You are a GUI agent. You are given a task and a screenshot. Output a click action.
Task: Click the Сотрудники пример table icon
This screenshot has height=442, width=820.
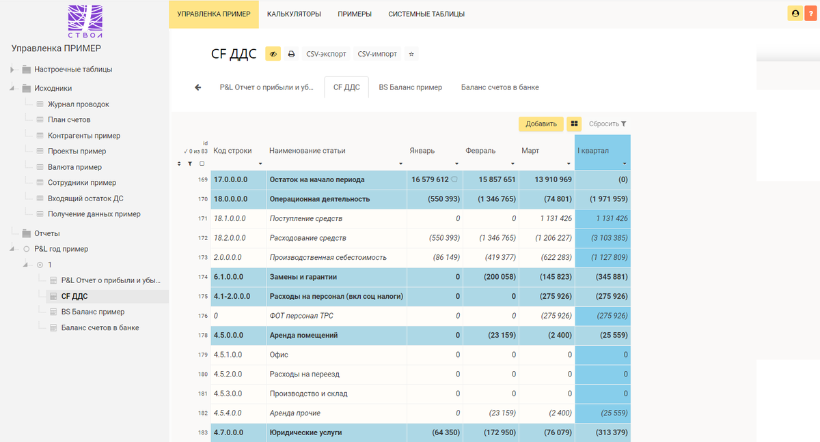pos(40,183)
